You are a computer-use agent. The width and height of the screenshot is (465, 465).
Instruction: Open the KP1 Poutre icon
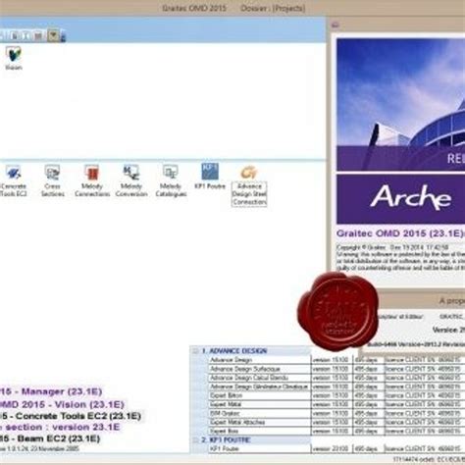pos(210,177)
